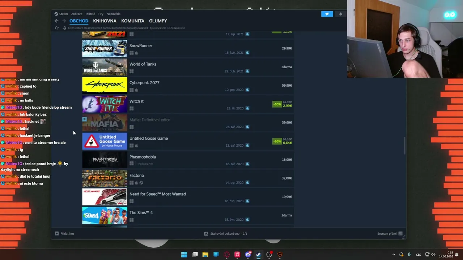Open Task View in the taskbar
The height and width of the screenshot is (260, 463).
click(195, 255)
